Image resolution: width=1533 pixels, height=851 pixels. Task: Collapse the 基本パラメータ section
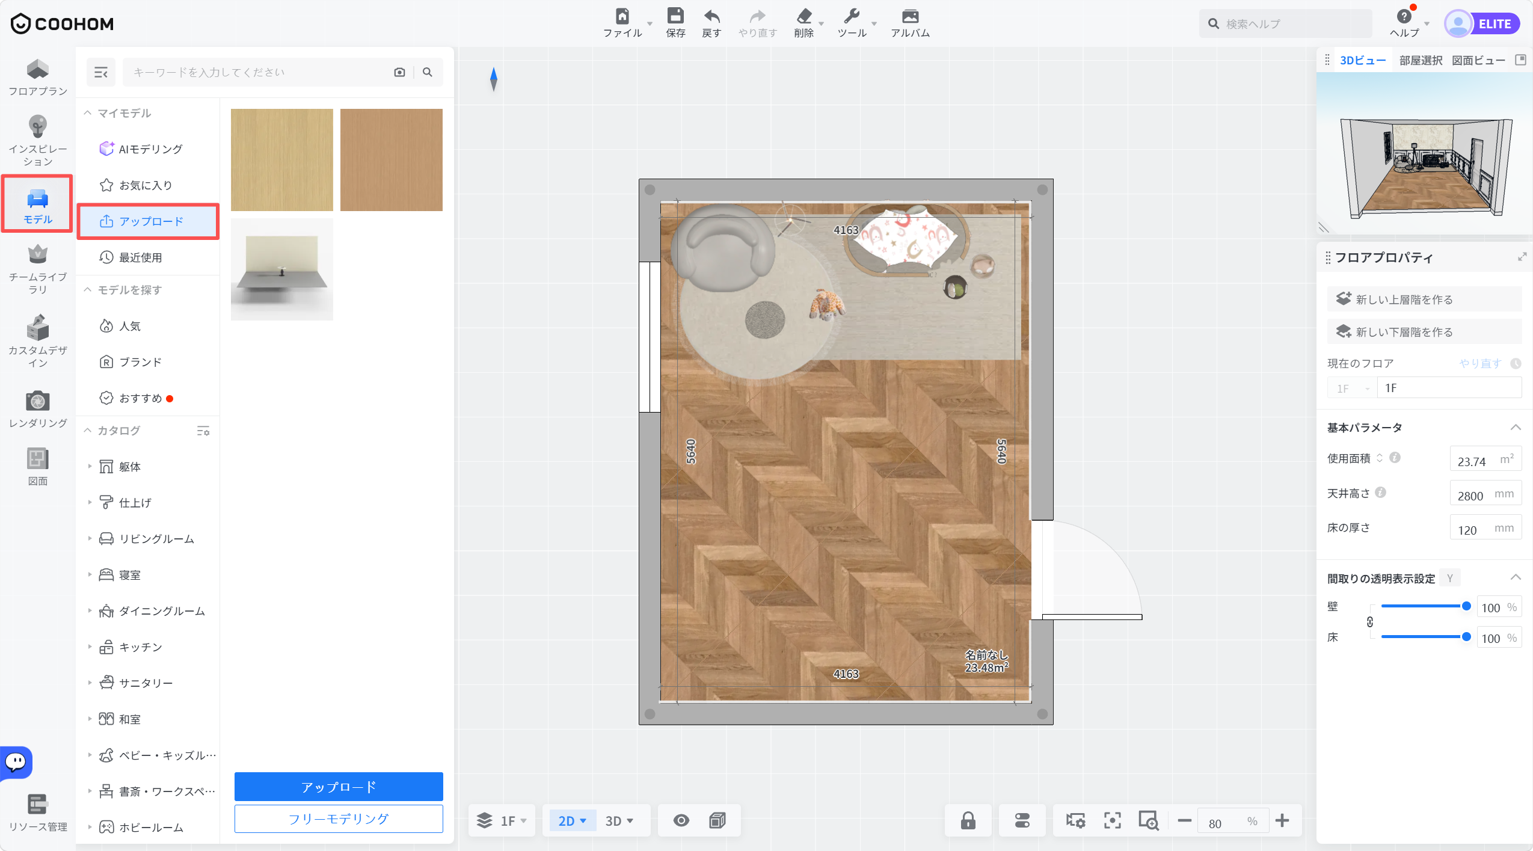[1516, 428]
